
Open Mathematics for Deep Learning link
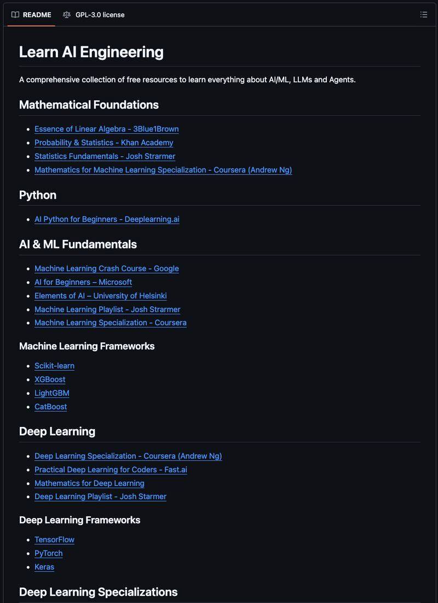tap(89, 483)
